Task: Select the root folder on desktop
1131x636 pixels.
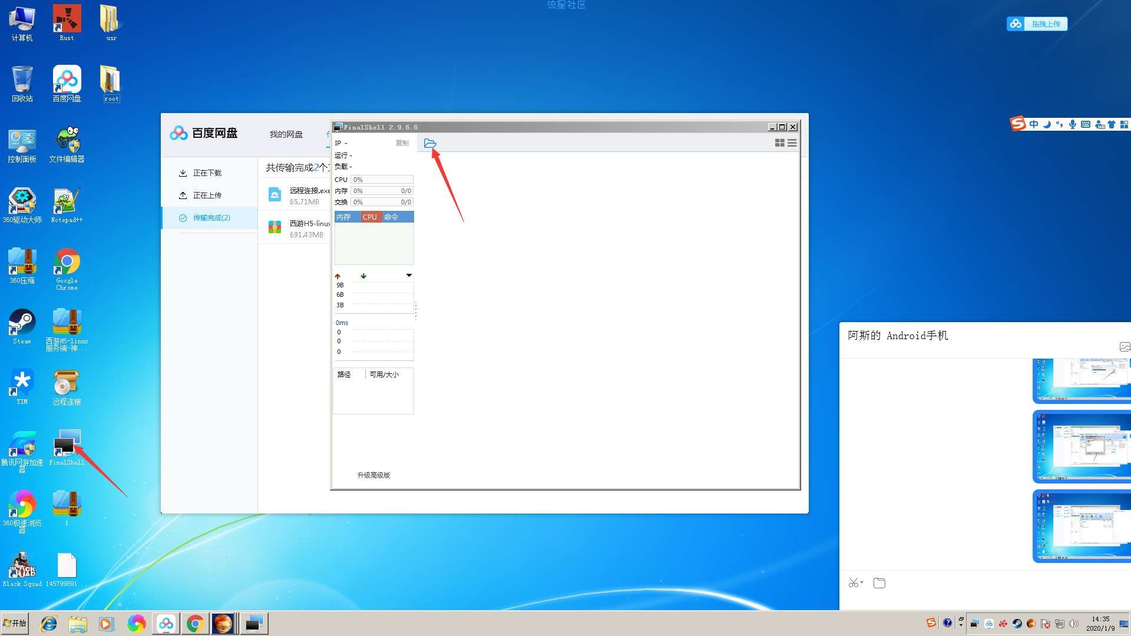Action: coord(111,84)
